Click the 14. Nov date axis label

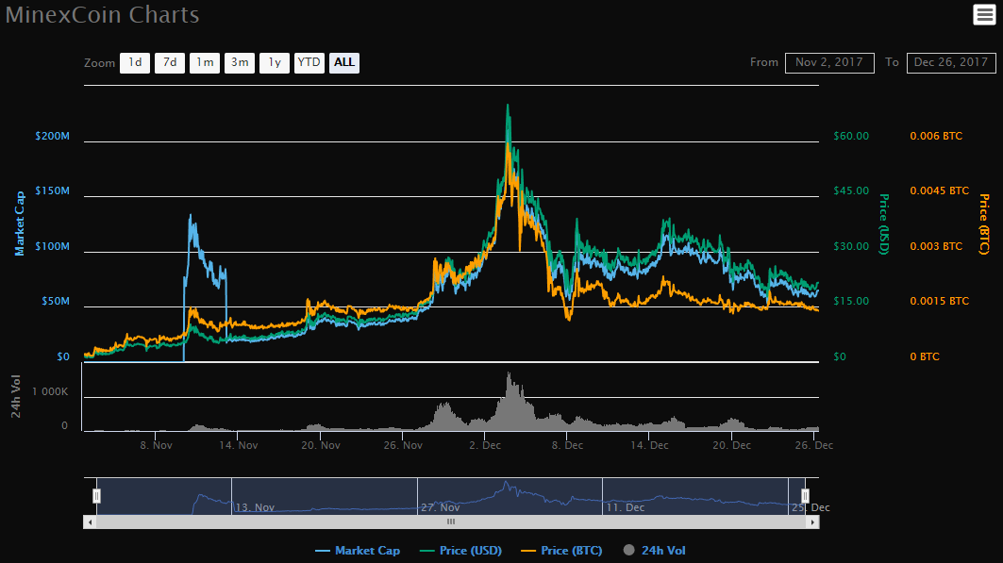(x=238, y=445)
